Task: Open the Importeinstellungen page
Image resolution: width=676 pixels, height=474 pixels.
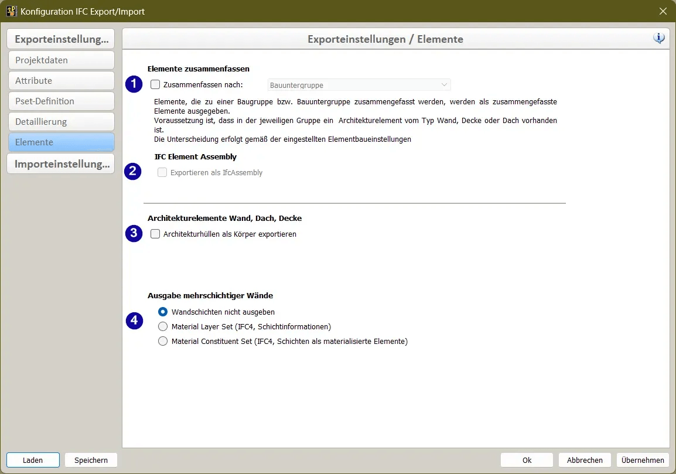Action: [x=61, y=163]
